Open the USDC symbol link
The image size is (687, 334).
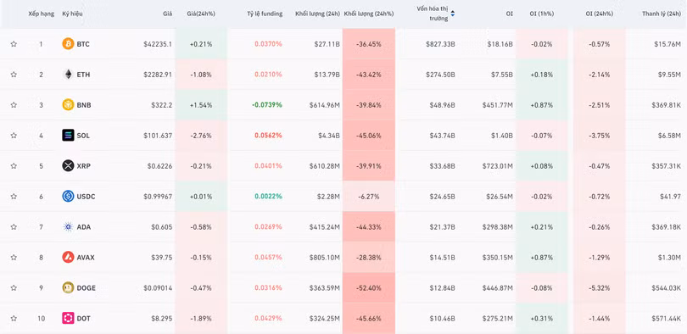point(86,197)
